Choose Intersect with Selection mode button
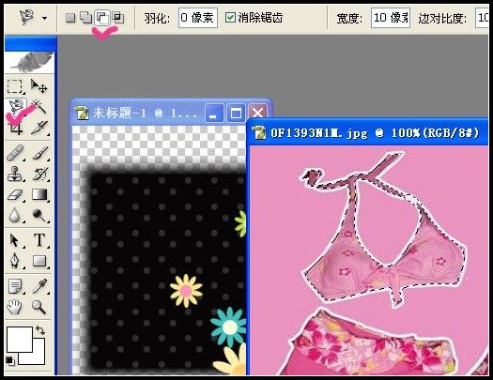Image resolution: width=493 pixels, height=380 pixels. pos(118,18)
